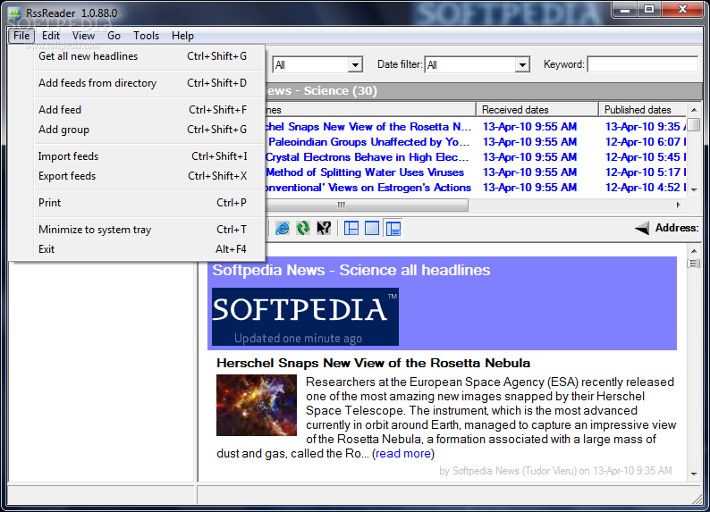The height and width of the screenshot is (512, 710).
Task: Open Method of Splitting Water headline
Action: pyautogui.click(x=365, y=172)
